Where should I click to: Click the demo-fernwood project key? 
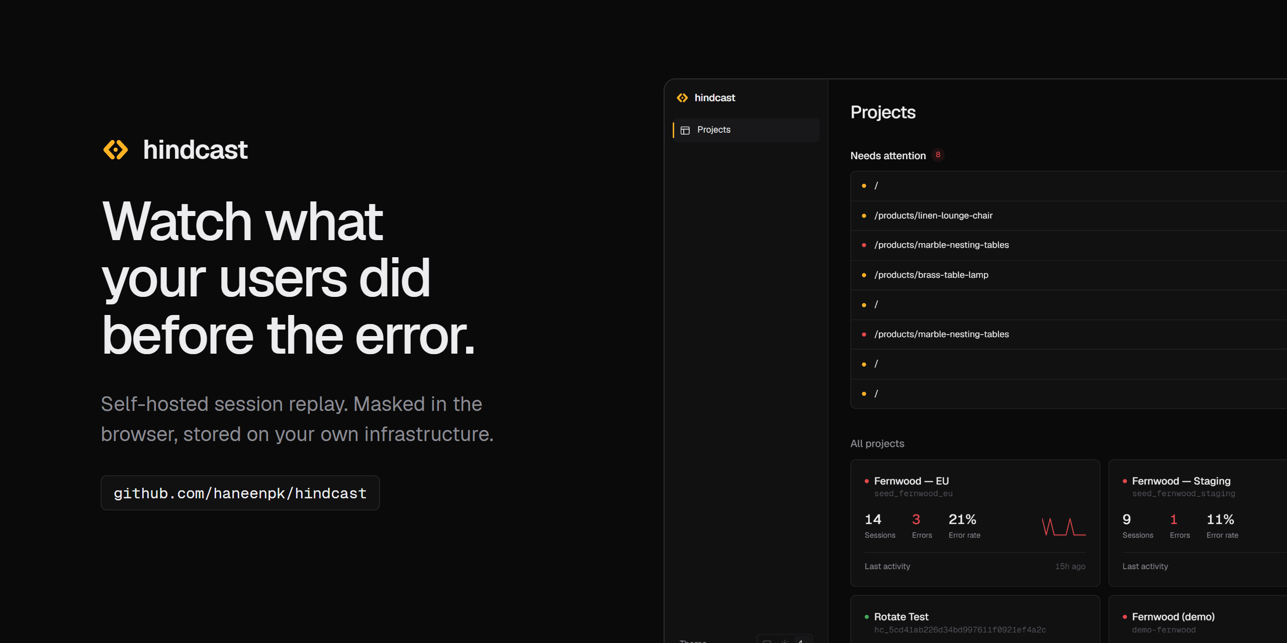(1164, 630)
